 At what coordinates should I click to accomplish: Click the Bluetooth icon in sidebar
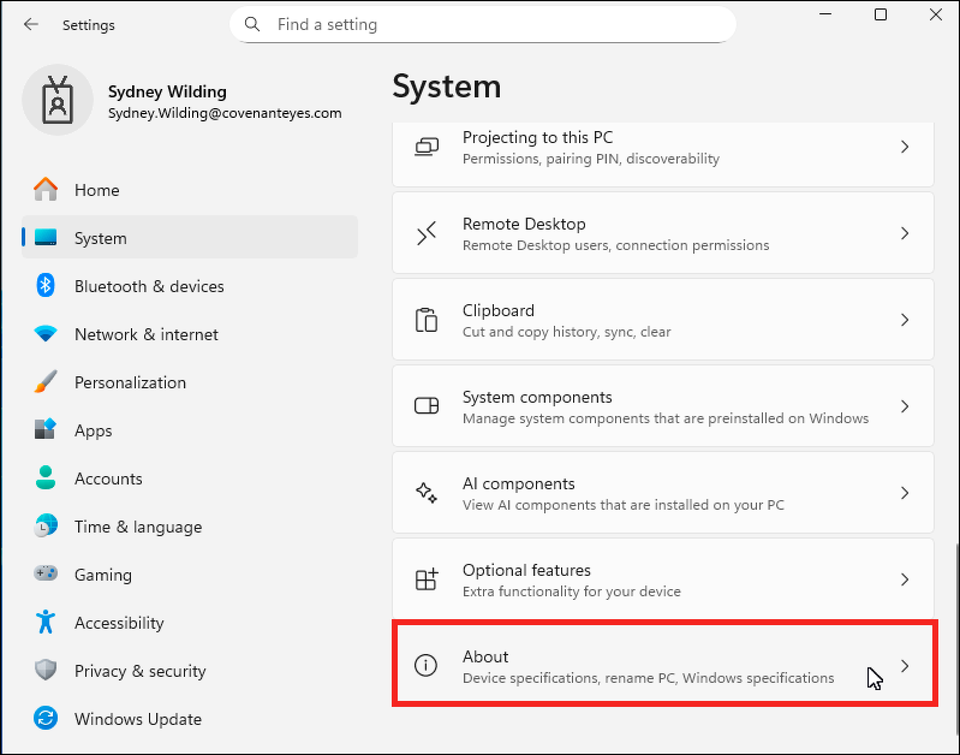pos(46,286)
